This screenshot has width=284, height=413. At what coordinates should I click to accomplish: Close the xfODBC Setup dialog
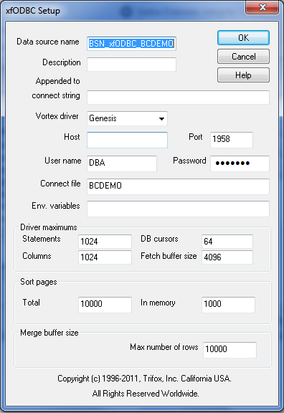pos(262,7)
